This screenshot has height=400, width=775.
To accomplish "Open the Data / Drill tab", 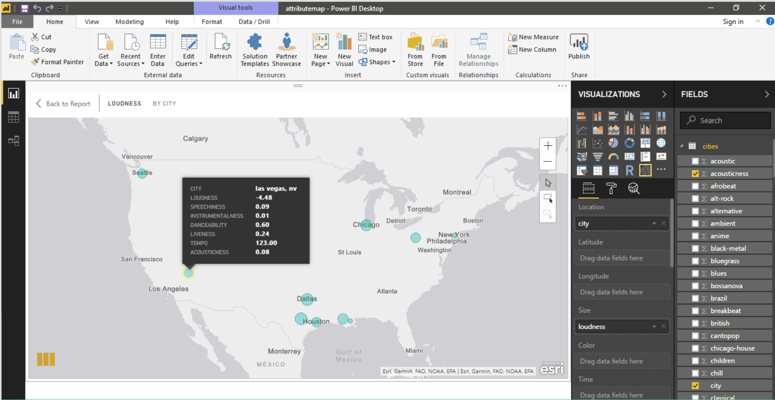I will pyautogui.click(x=254, y=22).
